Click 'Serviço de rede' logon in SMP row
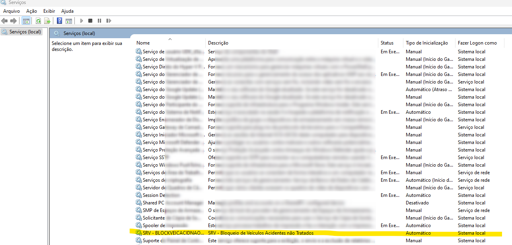The width and height of the screenshot is (512, 245). point(474,210)
